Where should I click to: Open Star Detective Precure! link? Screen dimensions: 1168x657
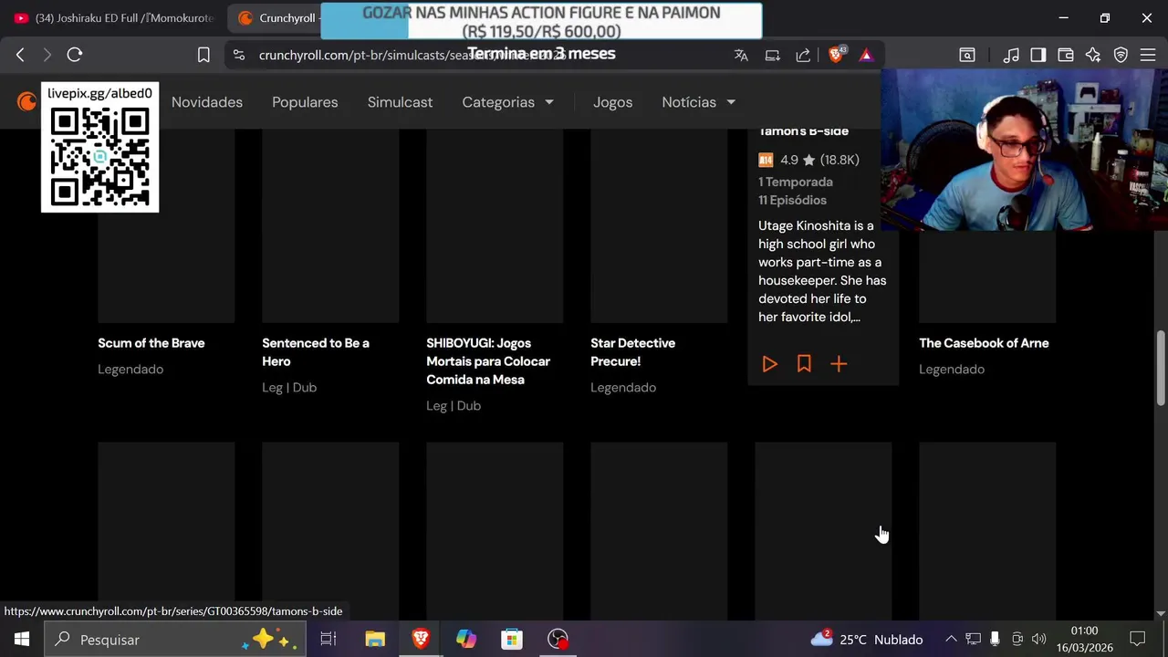pyautogui.click(x=633, y=352)
